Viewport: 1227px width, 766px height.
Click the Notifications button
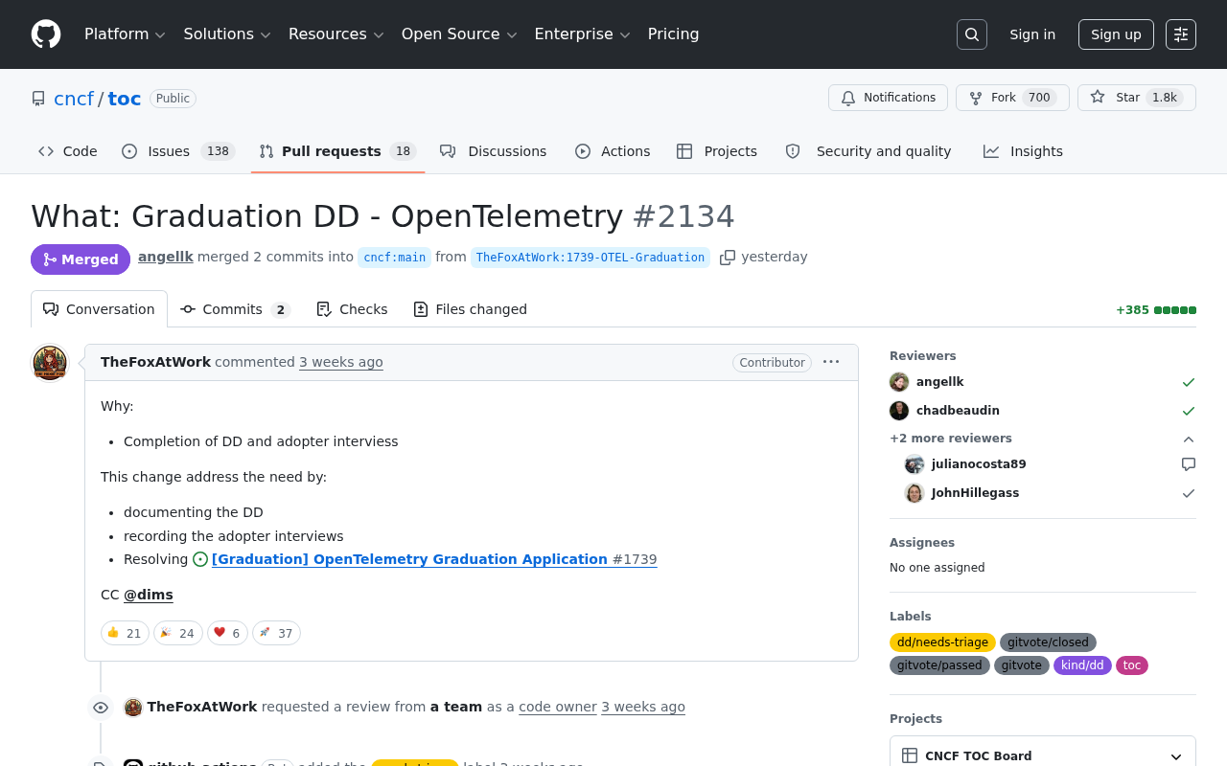[888, 98]
